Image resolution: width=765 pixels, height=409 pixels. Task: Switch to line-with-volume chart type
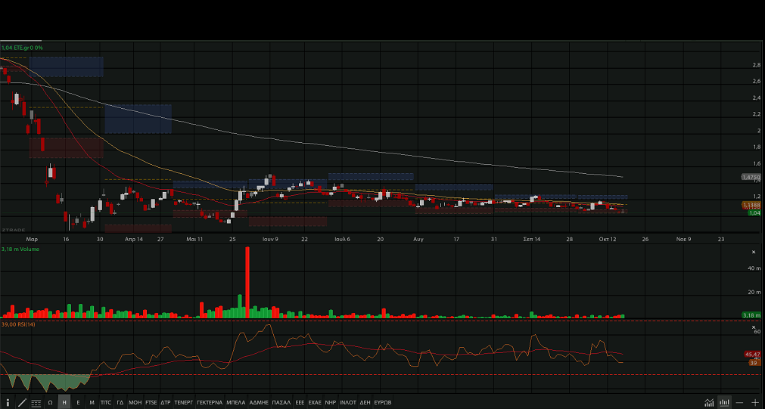pos(709,402)
